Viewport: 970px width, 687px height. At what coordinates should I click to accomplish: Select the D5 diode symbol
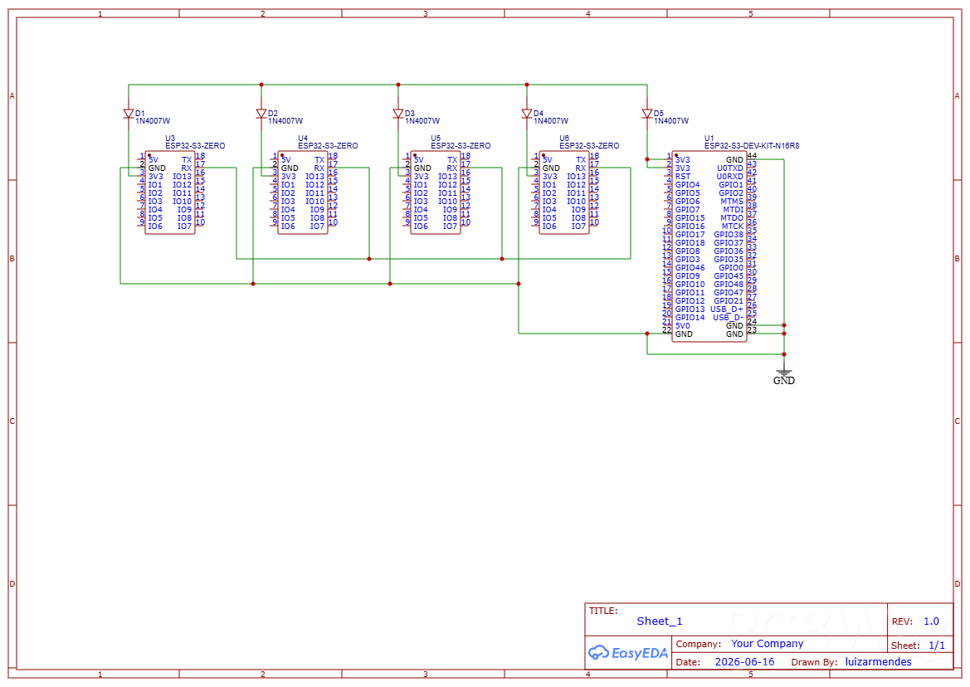point(647,114)
